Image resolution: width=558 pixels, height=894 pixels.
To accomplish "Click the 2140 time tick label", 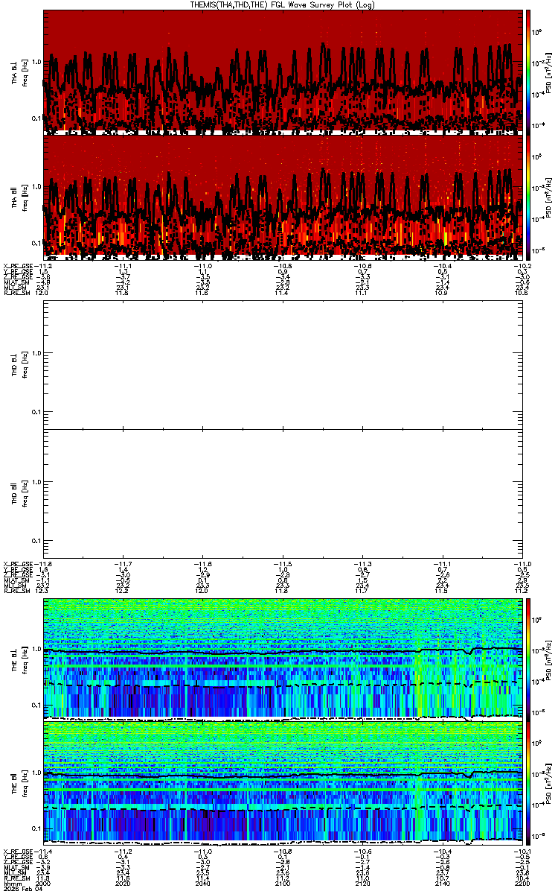I will tap(442, 884).
